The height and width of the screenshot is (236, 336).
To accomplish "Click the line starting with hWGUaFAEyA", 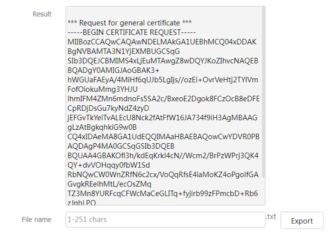I will coord(163,80).
